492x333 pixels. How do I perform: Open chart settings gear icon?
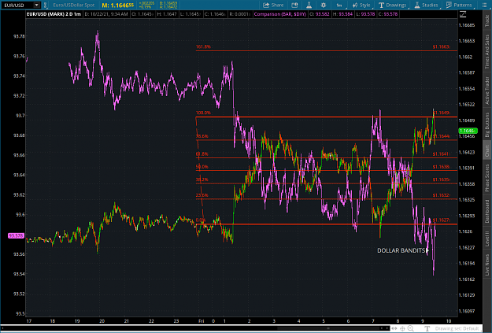[324, 5]
